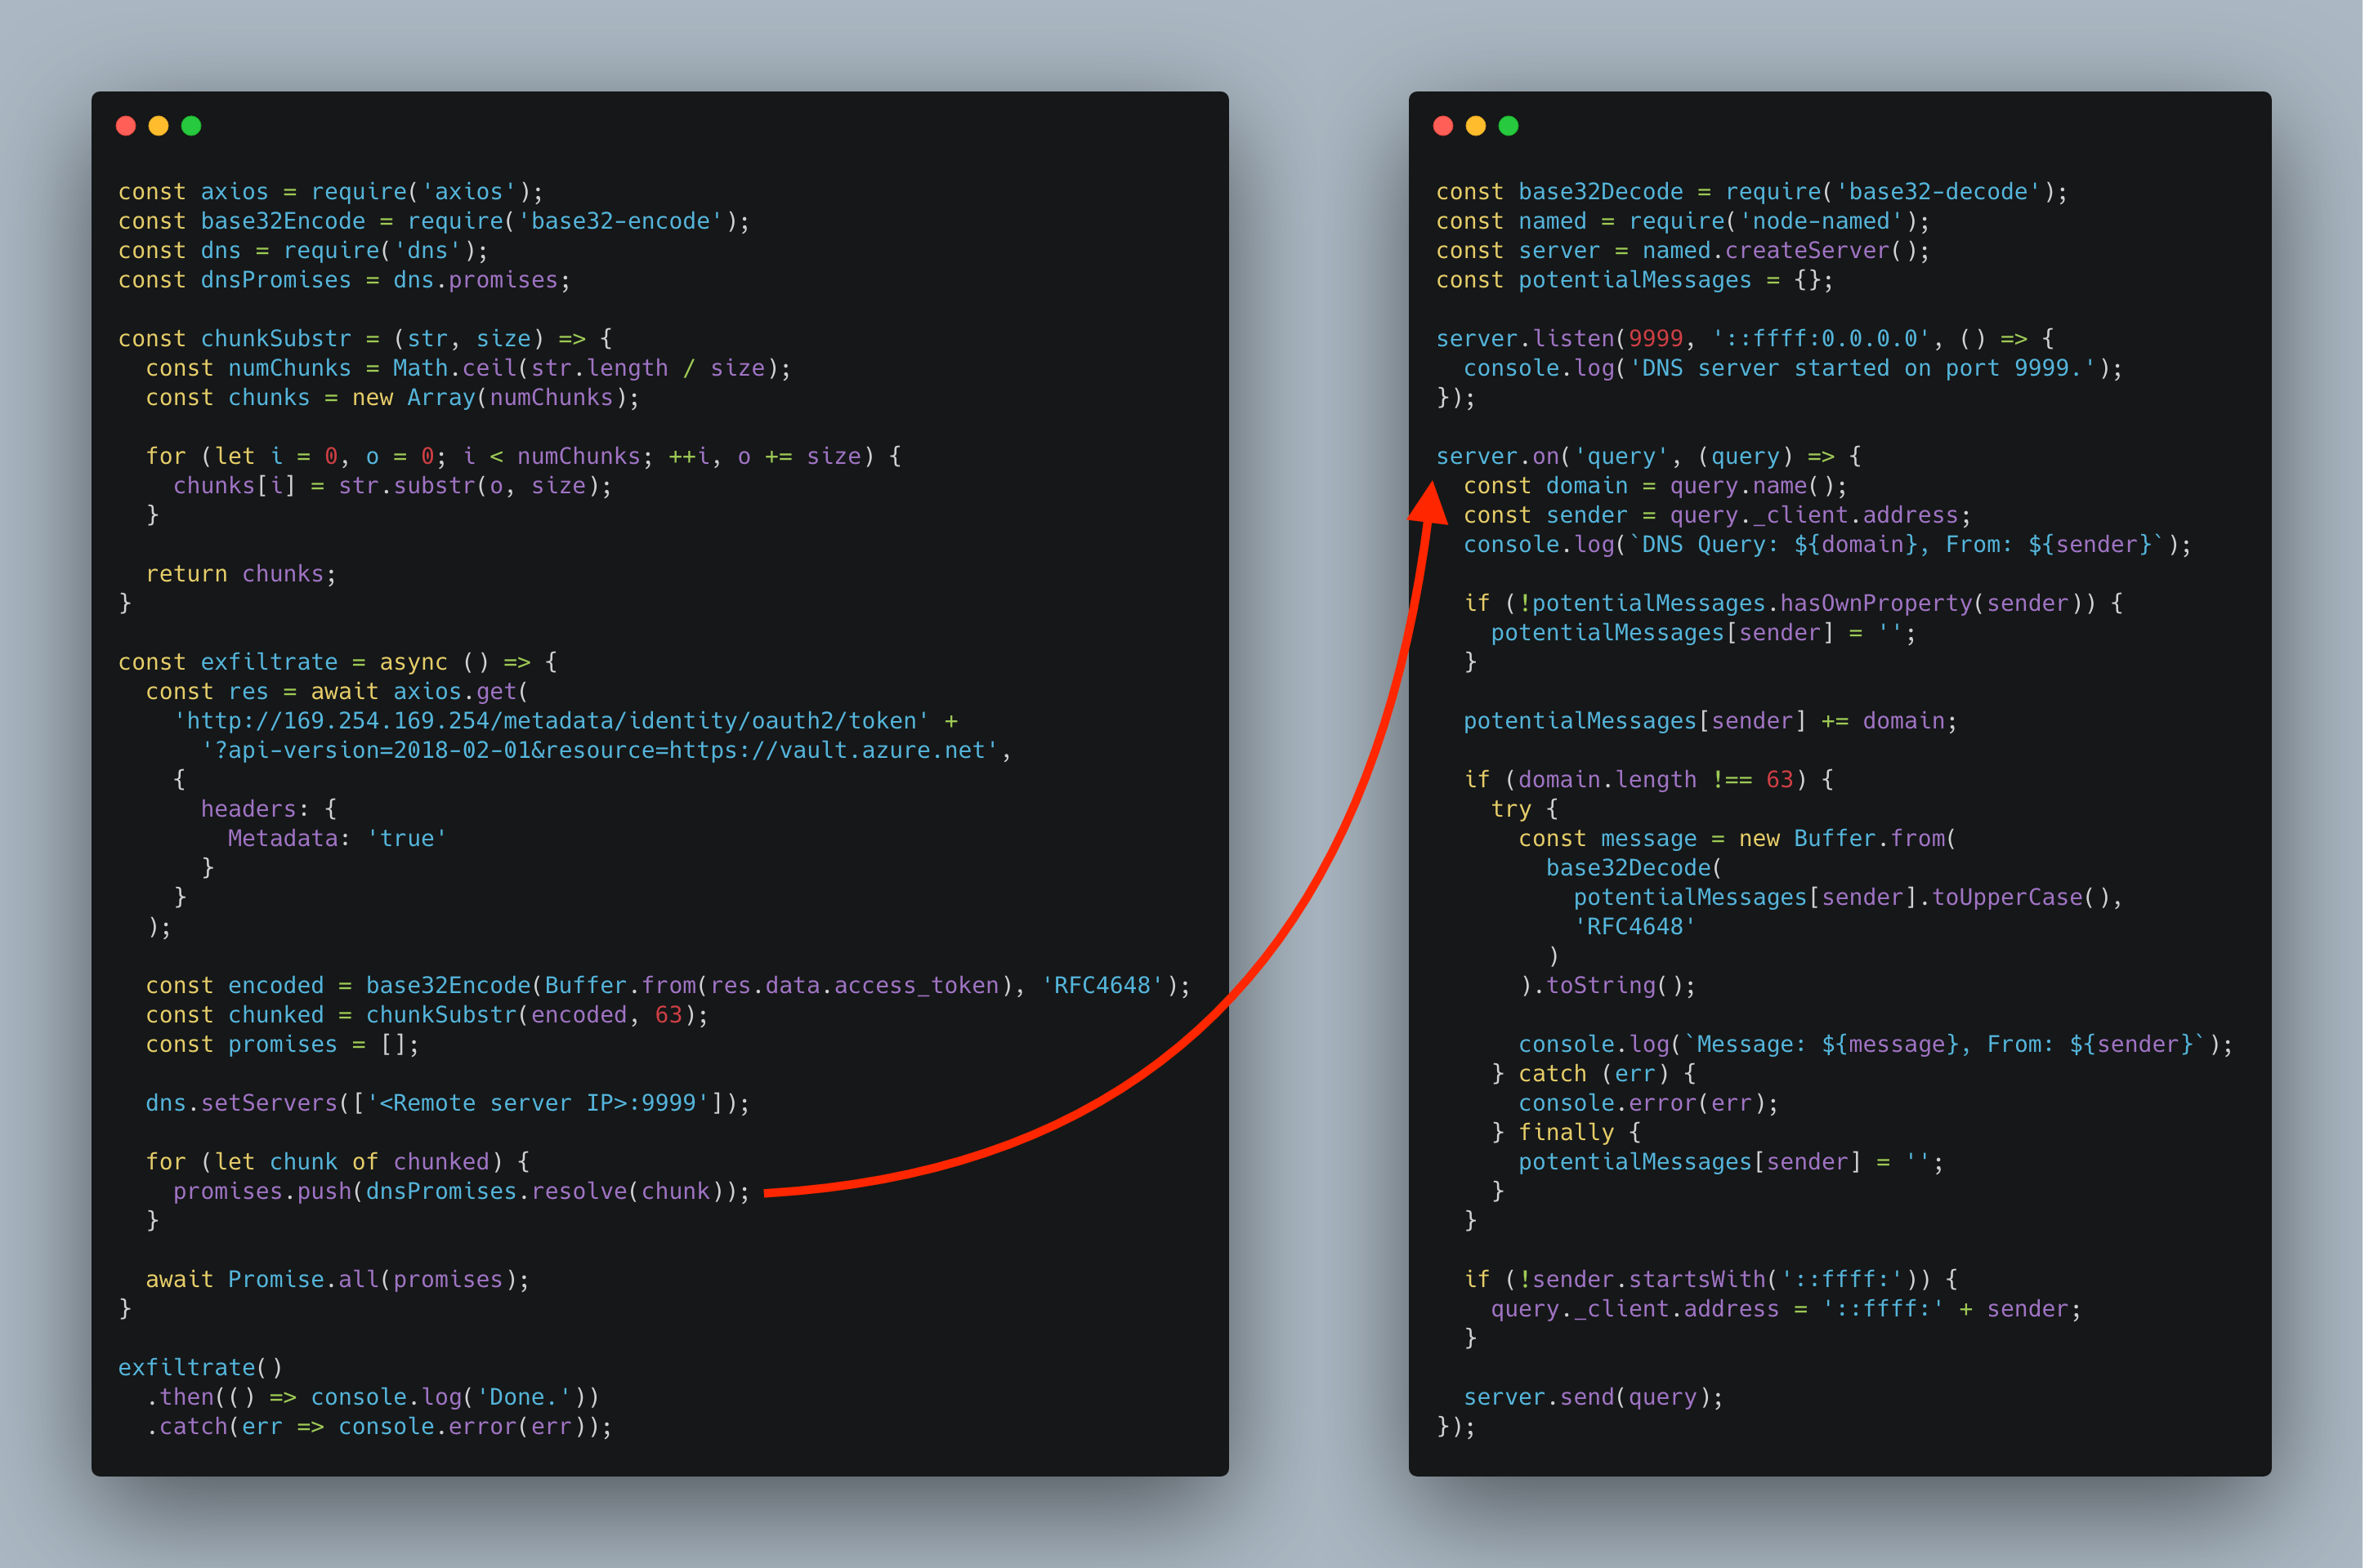This screenshot has width=2365, height=1568.
Task: Click the green traffic light on the left window
Action: 191,125
